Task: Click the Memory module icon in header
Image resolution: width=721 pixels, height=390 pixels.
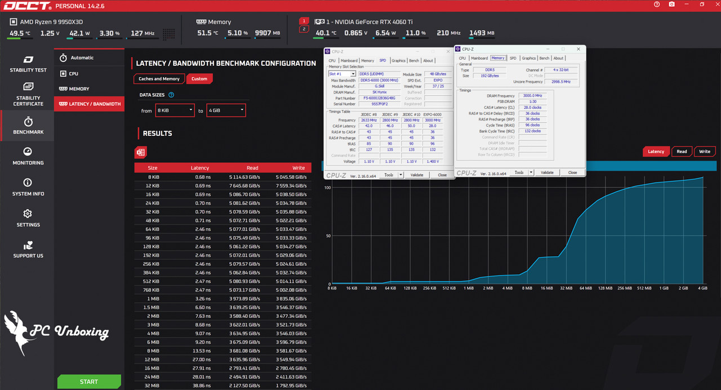Action: coord(201,22)
